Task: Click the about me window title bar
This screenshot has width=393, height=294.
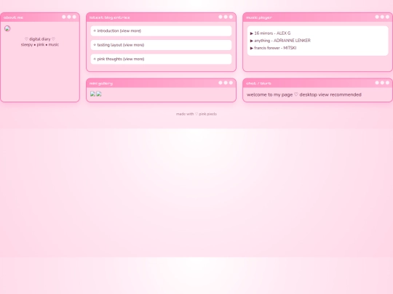Action: click(40, 17)
